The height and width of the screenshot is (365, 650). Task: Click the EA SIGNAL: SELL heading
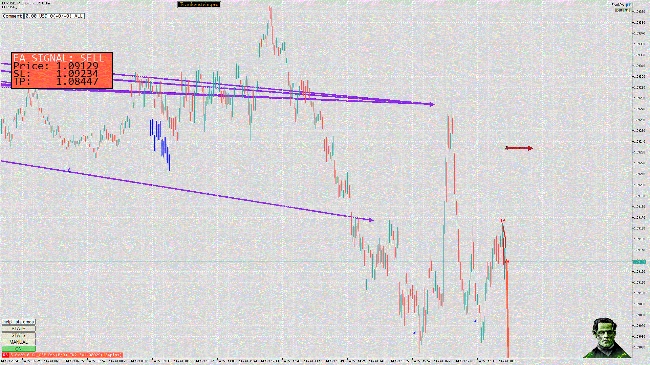(x=59, y=58)
